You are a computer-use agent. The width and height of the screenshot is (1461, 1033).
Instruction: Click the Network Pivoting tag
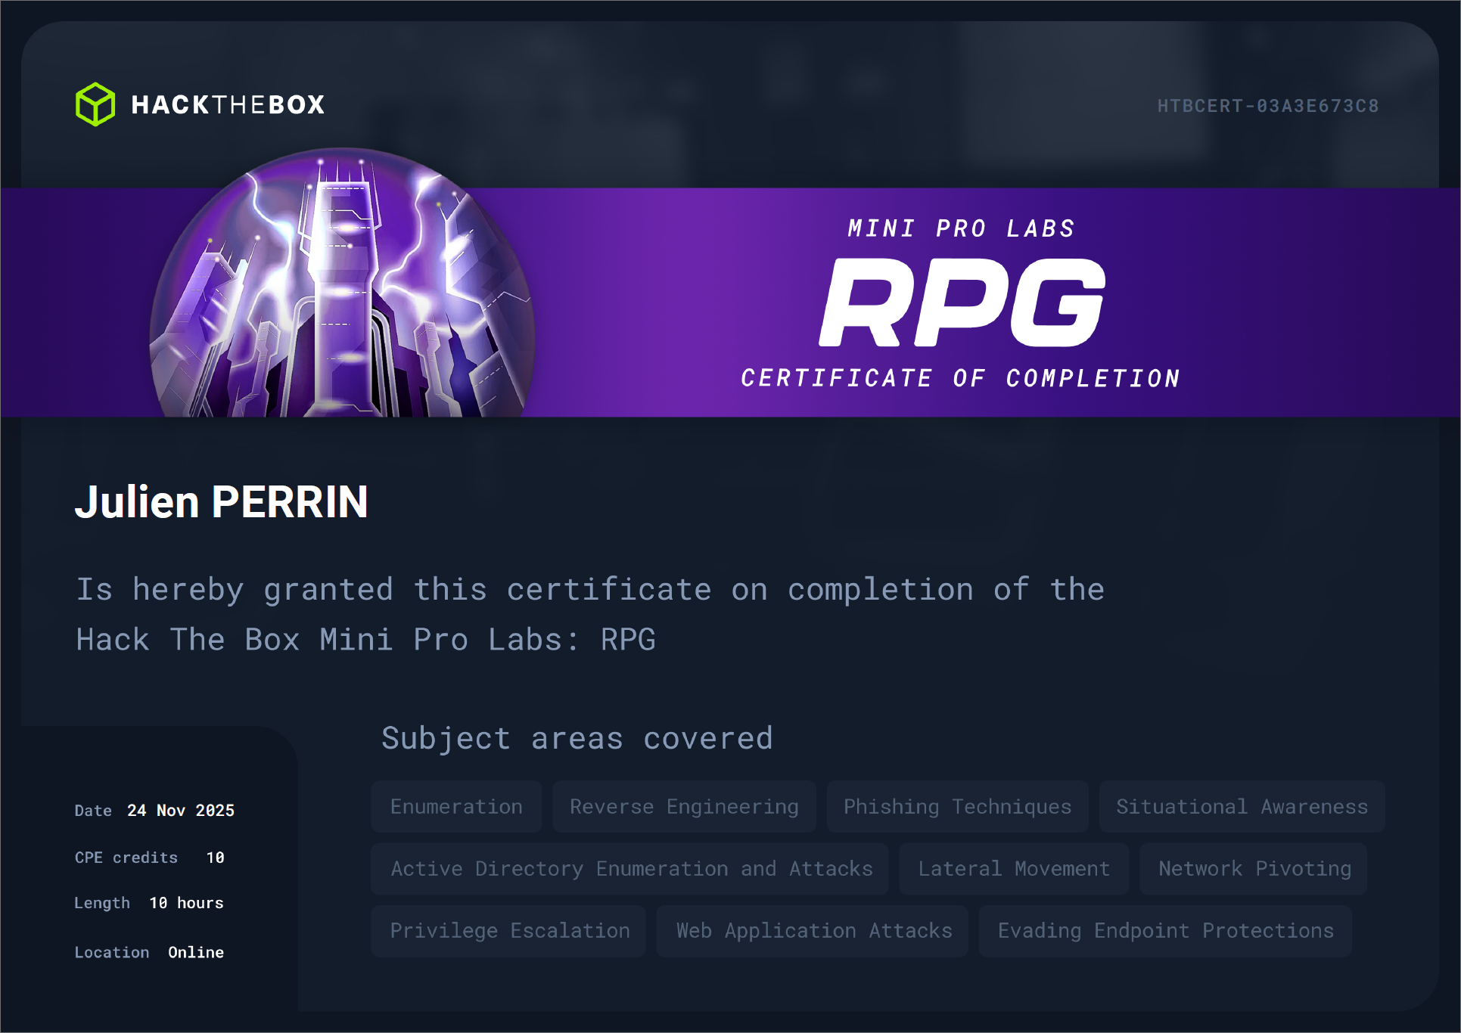[x=1253, y=868]
